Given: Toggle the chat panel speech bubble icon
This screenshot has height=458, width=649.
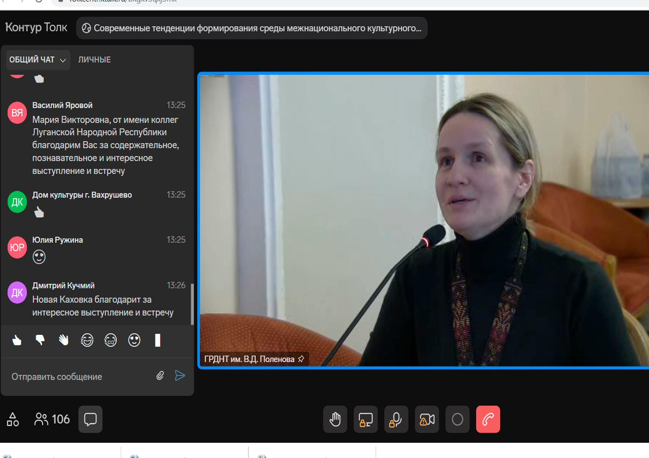Looking at the screenshot, I should (x=90, y=419).
